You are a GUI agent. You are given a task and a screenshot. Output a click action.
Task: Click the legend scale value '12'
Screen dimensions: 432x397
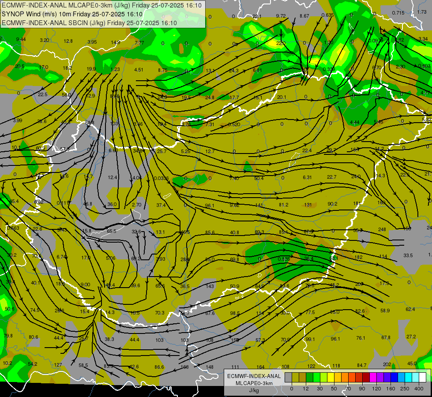pyautogui.click(x=305, y=389)
